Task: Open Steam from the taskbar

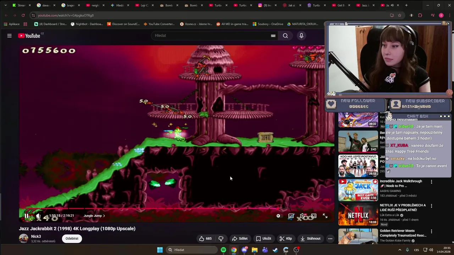Action: click(x=275, y=250)
